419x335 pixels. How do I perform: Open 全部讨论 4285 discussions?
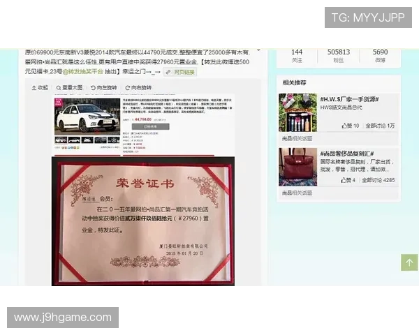point(378,180)
